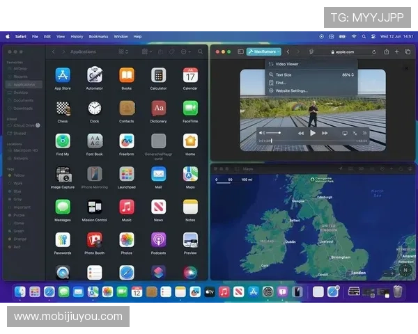Open Safari's tab overview icon
The height and width of the screenshot is (334, 418).
point(408,51)
